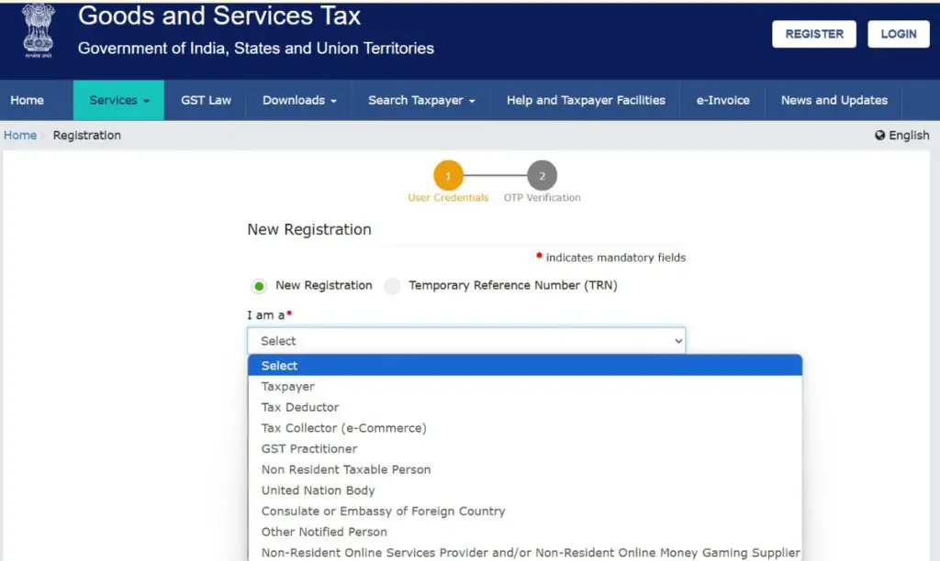This screenshot has height=561, width=940.
Task: Select Non Resident Taxable Person
Action: pos(525,469)
